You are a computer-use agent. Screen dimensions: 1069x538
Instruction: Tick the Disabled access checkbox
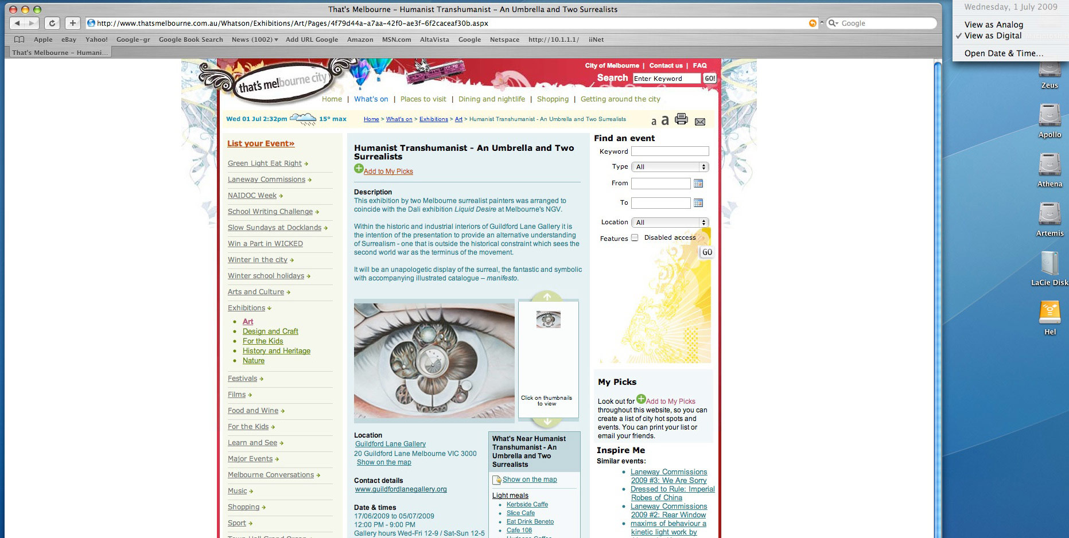tap(635, 237)
